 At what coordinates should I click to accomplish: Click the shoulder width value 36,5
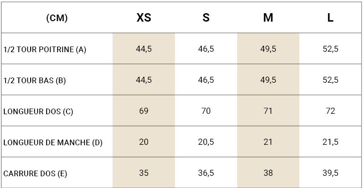[x=206, y=173]
